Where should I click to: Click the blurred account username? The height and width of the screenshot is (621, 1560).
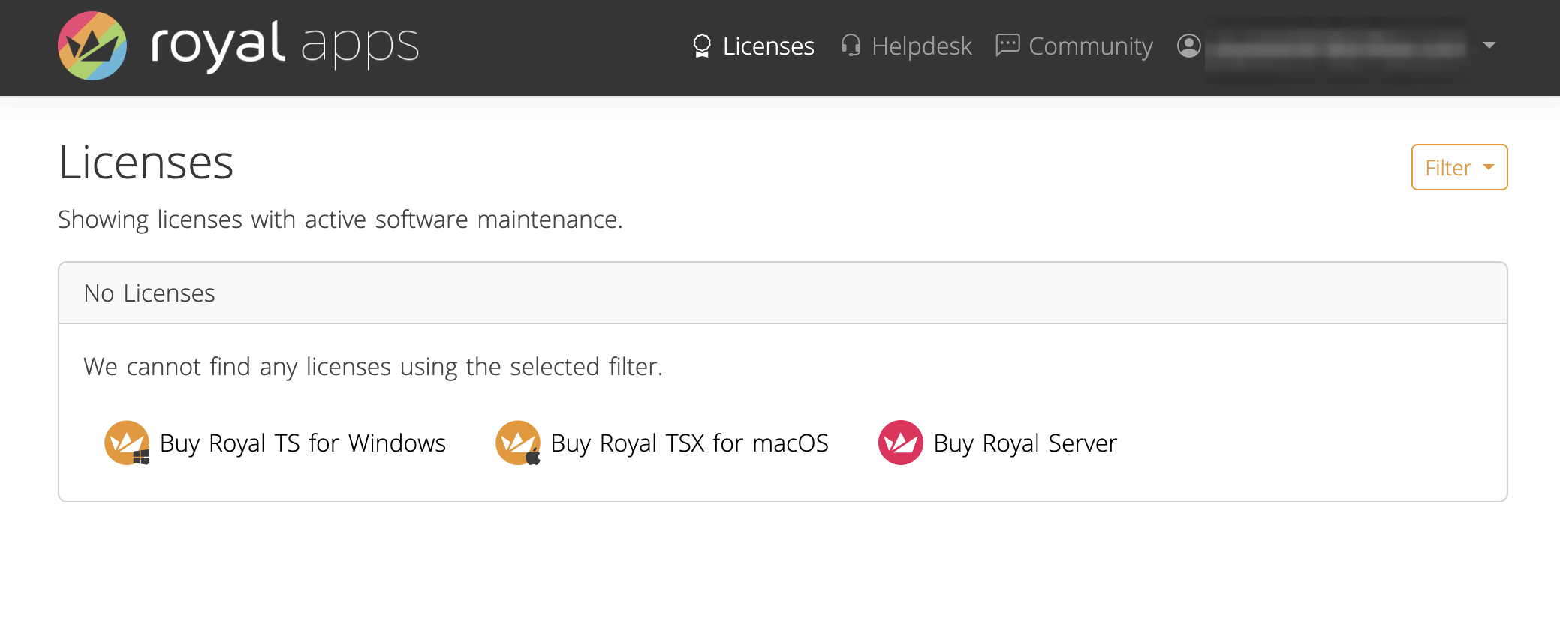point(1340,47)
